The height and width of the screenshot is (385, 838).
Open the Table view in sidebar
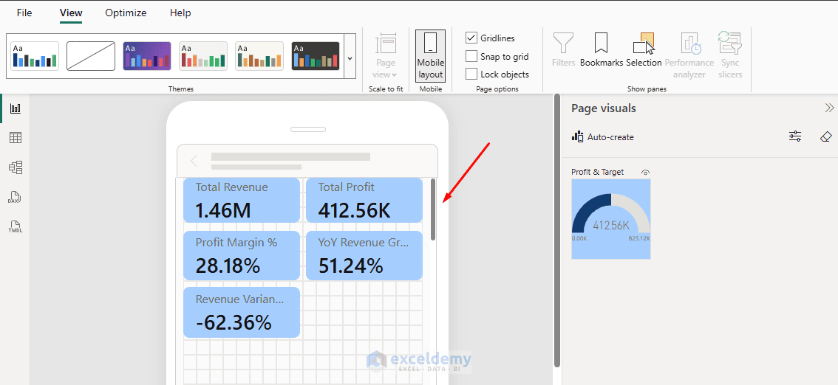[16, 138]
